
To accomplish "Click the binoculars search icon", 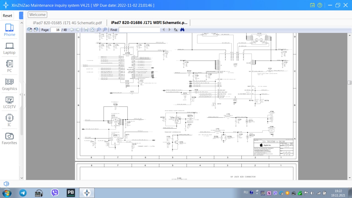I will (x=182, y=30).
